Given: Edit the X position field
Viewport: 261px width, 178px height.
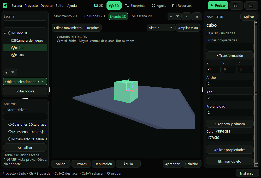Looking at the screenshot, I should (x=213, y=69).
